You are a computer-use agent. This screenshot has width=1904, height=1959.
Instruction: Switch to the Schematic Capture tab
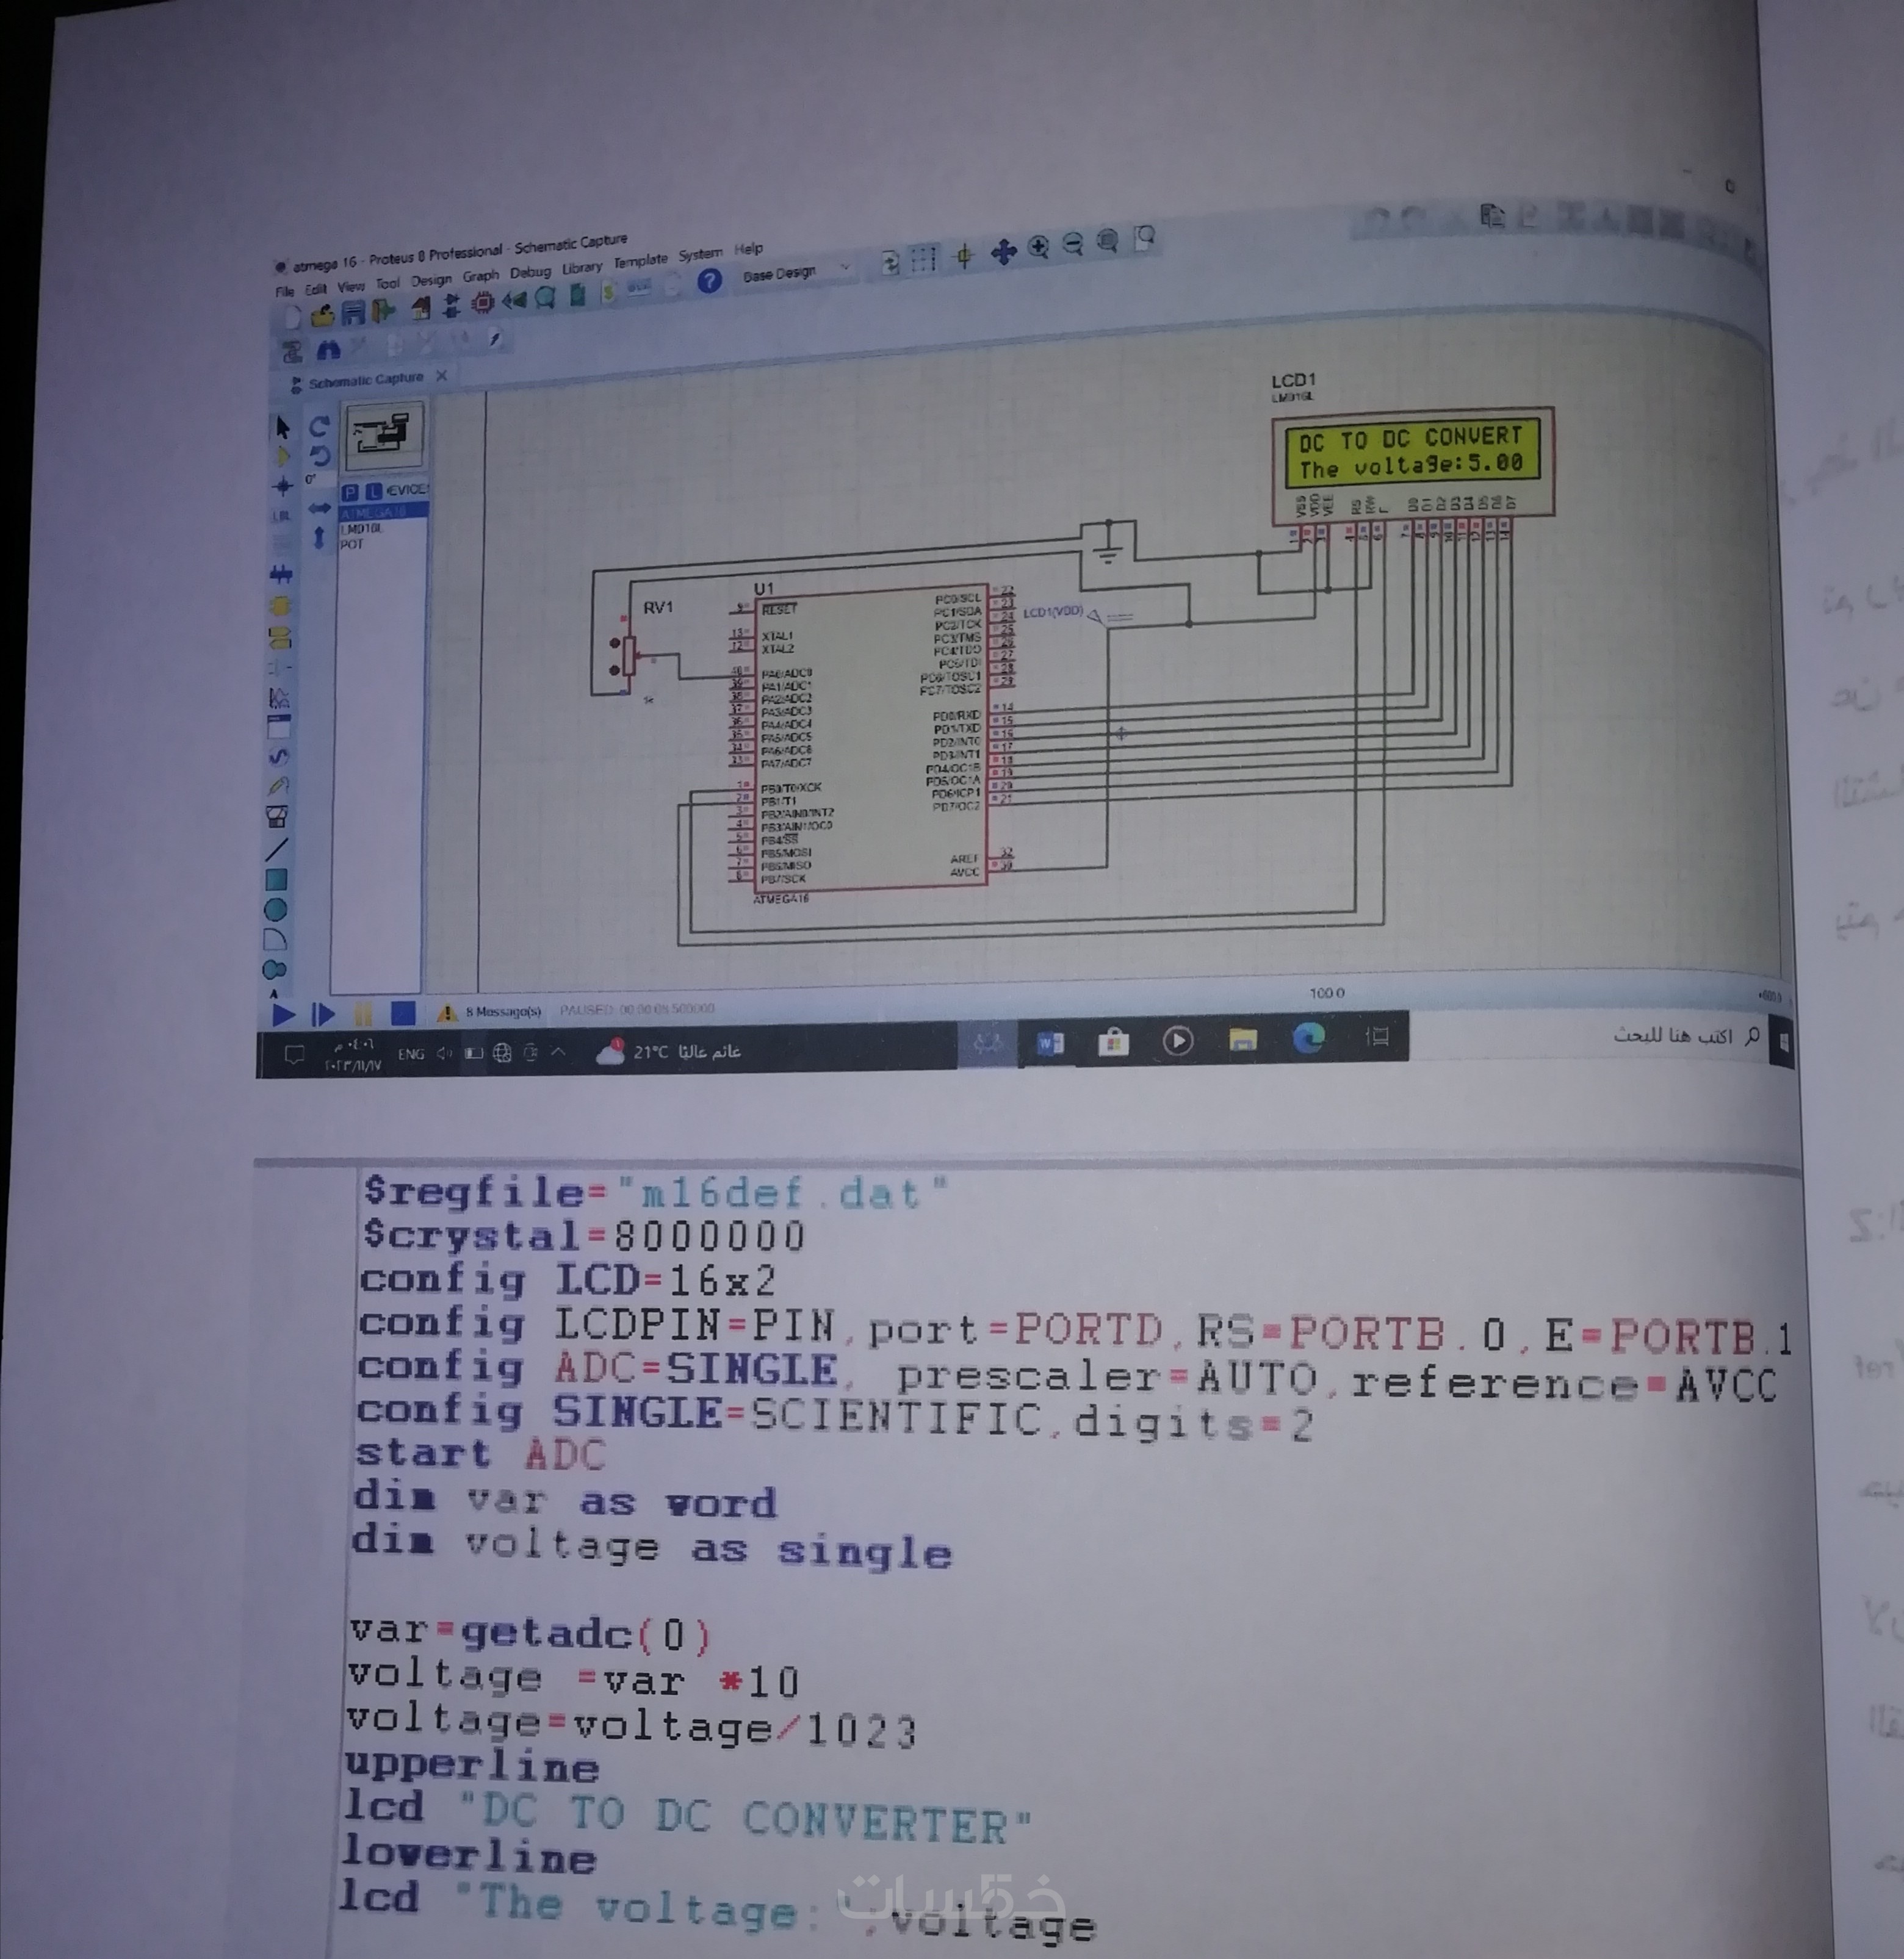366,381
